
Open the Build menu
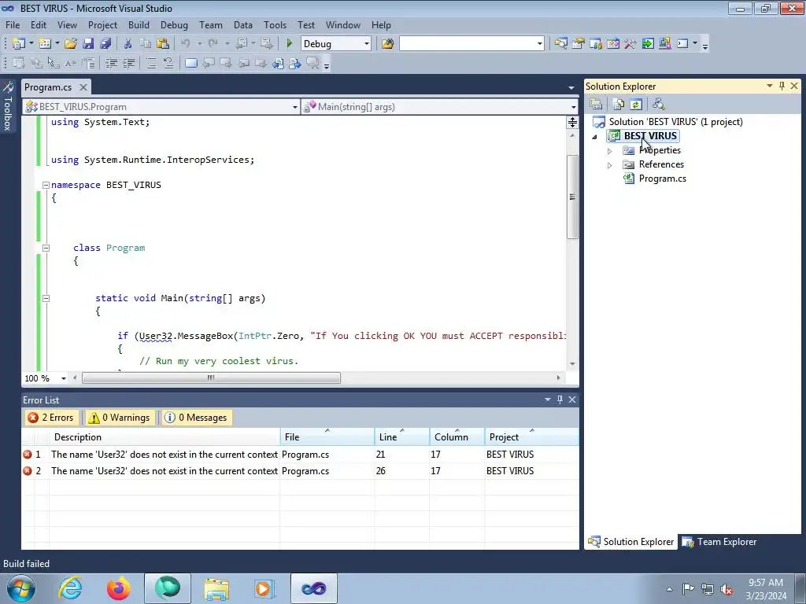click(139, 24)
